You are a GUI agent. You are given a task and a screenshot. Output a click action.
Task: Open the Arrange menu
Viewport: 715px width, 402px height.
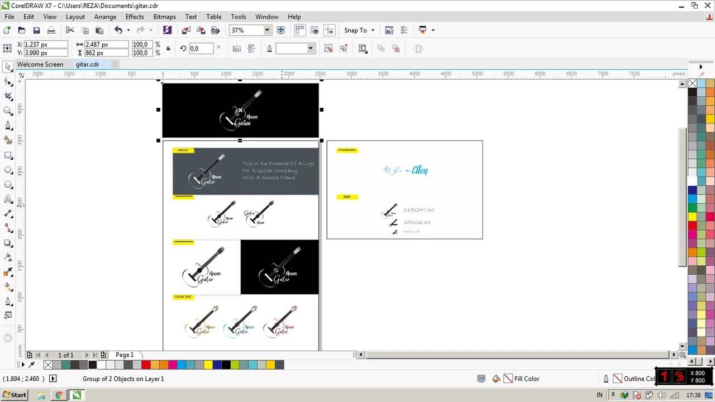[x=105, y=17]
